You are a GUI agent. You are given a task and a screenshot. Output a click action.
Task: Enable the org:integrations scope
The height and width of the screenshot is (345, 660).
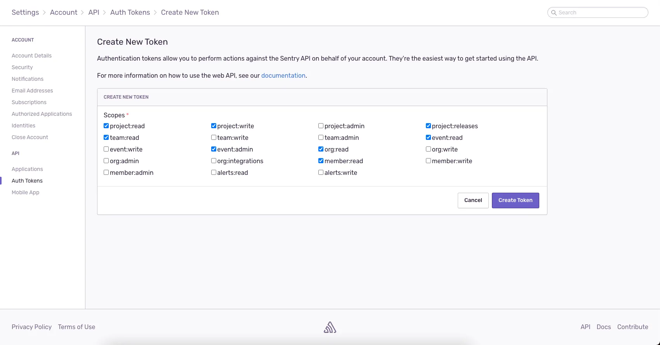[x=214, y=161]
